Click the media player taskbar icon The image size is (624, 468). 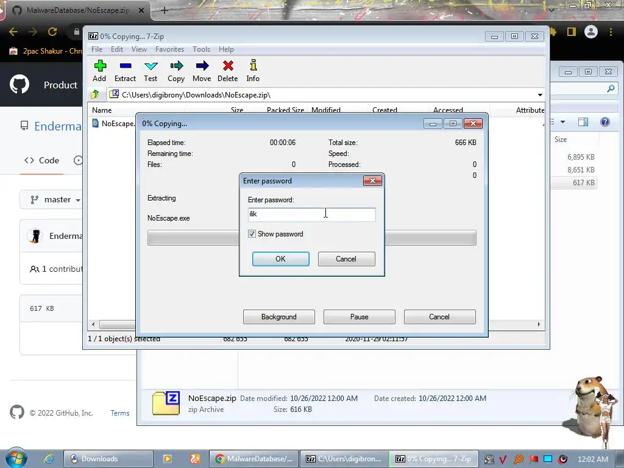click(x=168, y=459)
